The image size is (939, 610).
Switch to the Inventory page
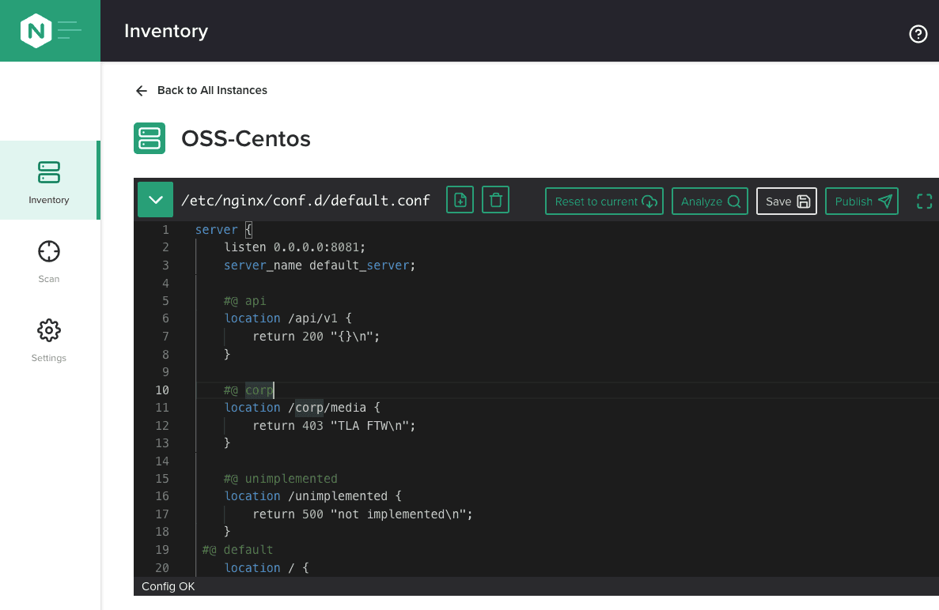click(48, 180)
